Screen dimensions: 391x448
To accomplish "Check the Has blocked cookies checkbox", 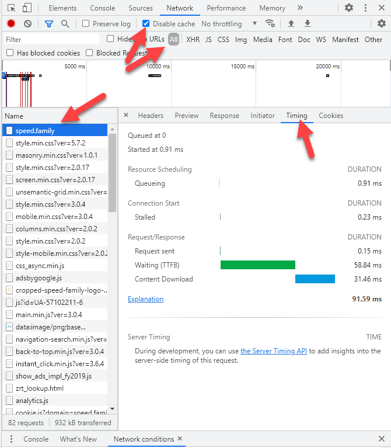I will coord(10,53).
